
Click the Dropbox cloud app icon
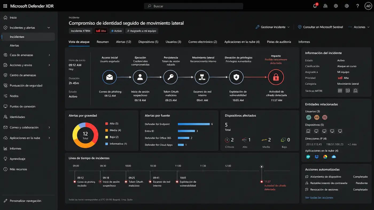click(317, 157)
